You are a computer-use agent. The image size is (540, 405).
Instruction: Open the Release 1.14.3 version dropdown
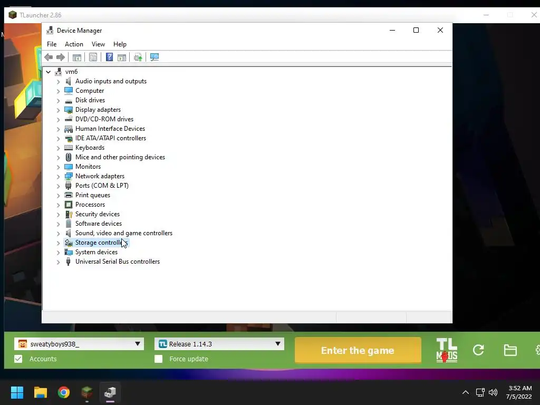[x=219, y=344]
